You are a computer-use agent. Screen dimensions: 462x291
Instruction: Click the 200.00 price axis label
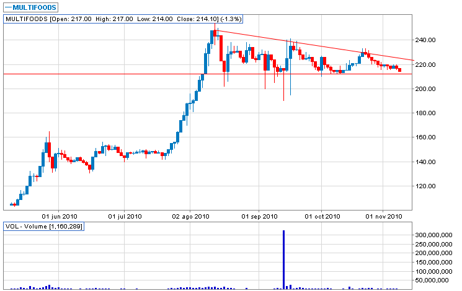425,89
